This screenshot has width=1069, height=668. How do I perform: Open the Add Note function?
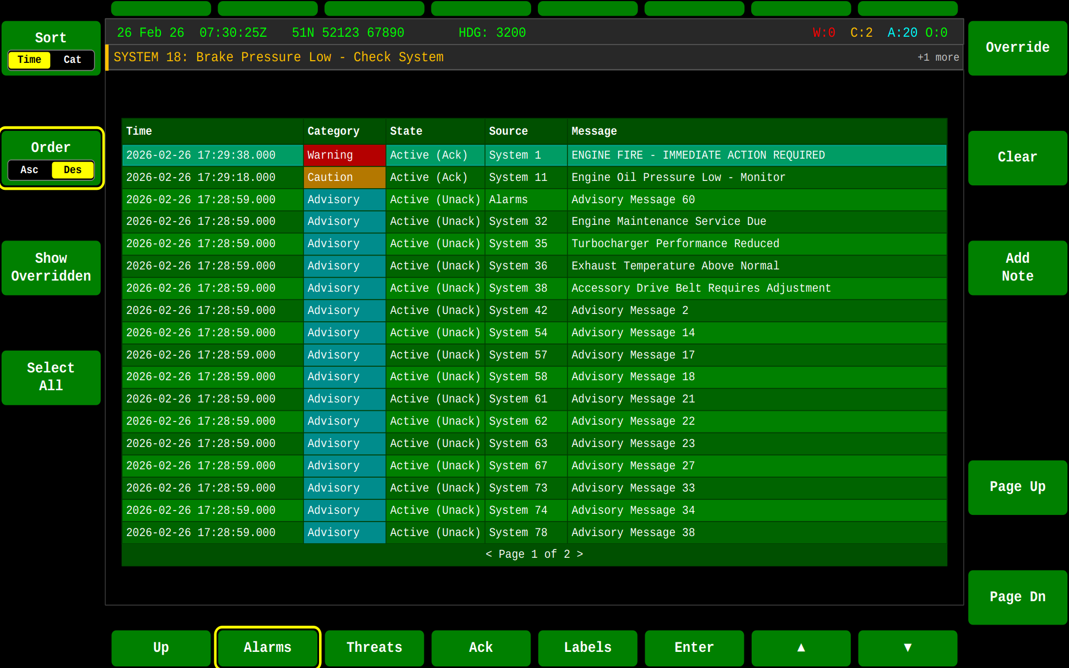tap(1017, 268)
